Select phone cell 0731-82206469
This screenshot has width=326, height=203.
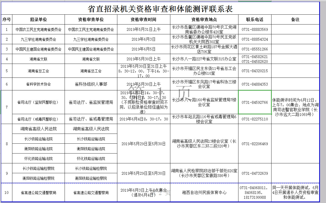(x=255, y=144)
